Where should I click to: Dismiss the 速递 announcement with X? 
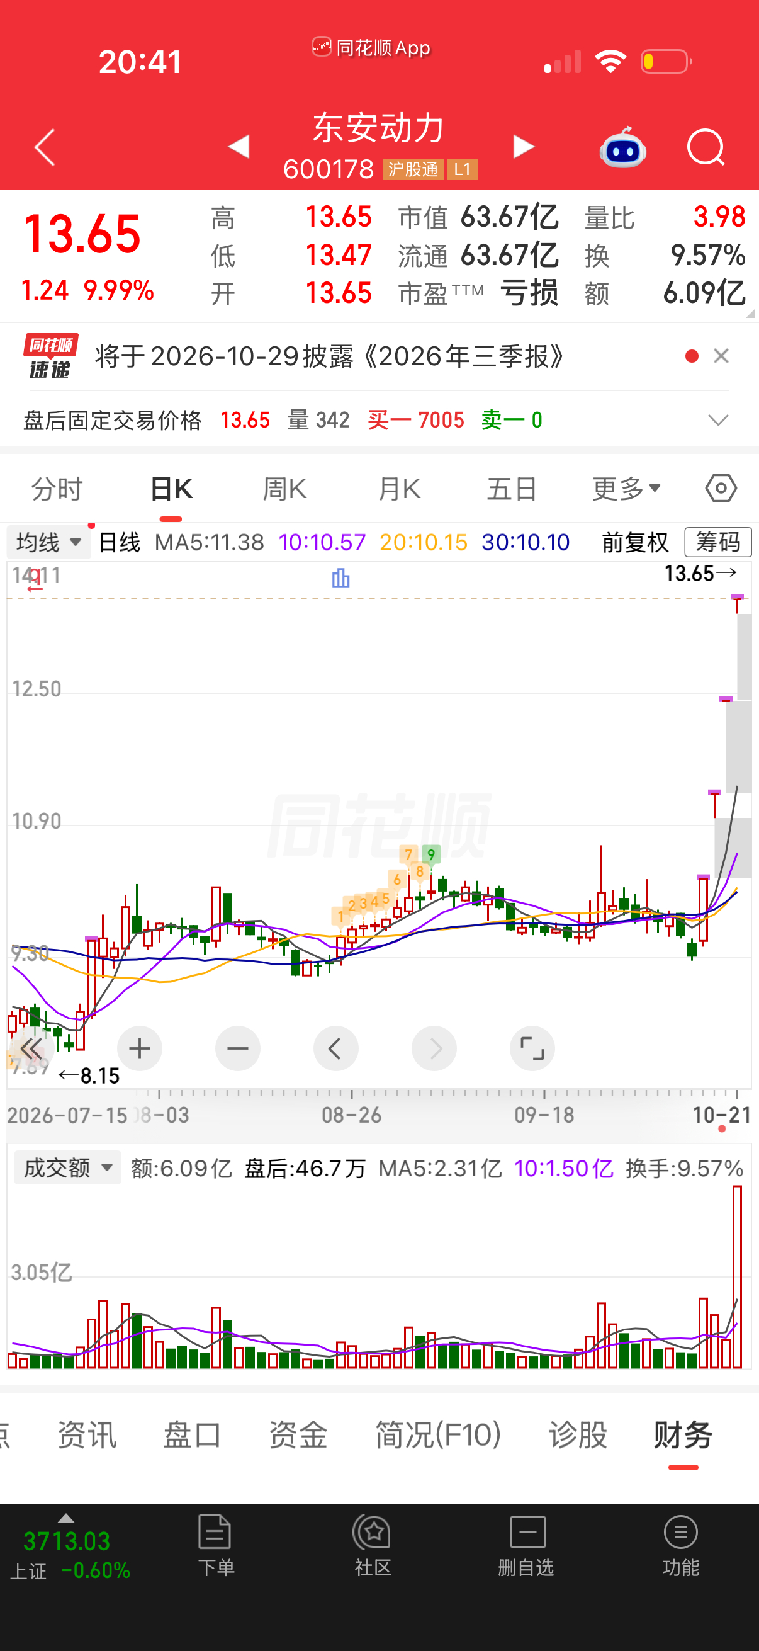pyautogui.click(x=721, y=356)
